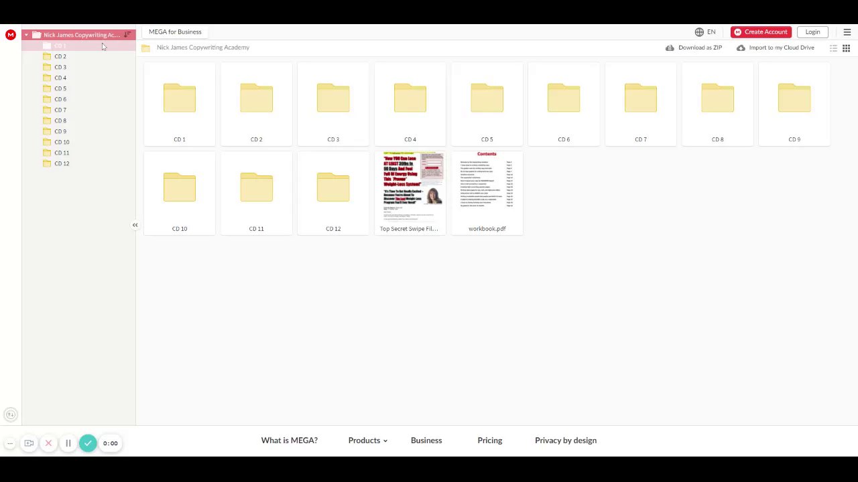
Task: Select CD 4 in the folder tree
Action: (x=78, y=78)
